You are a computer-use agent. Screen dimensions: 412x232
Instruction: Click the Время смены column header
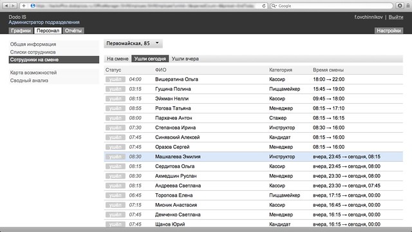click(x=328, y=70)
